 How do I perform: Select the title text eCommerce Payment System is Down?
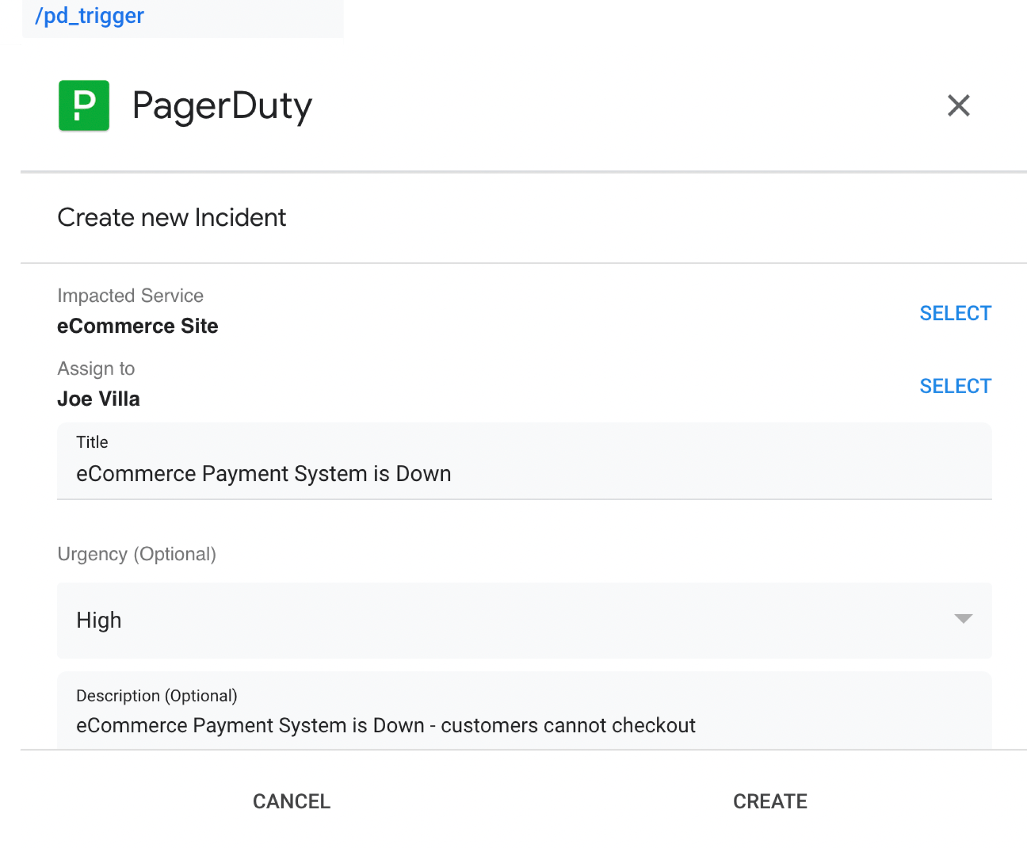click(264, 473)
